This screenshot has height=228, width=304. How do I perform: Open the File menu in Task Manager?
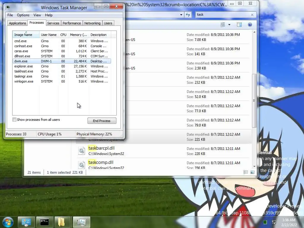pos(10,15)
